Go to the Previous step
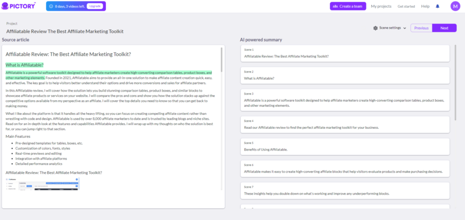Viewport: 465px width, 220px height. pyautogui.click(x=421, y=28)
